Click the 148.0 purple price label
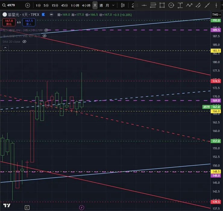Viewport: 223px width, 211px height. (x=216, y=176)
